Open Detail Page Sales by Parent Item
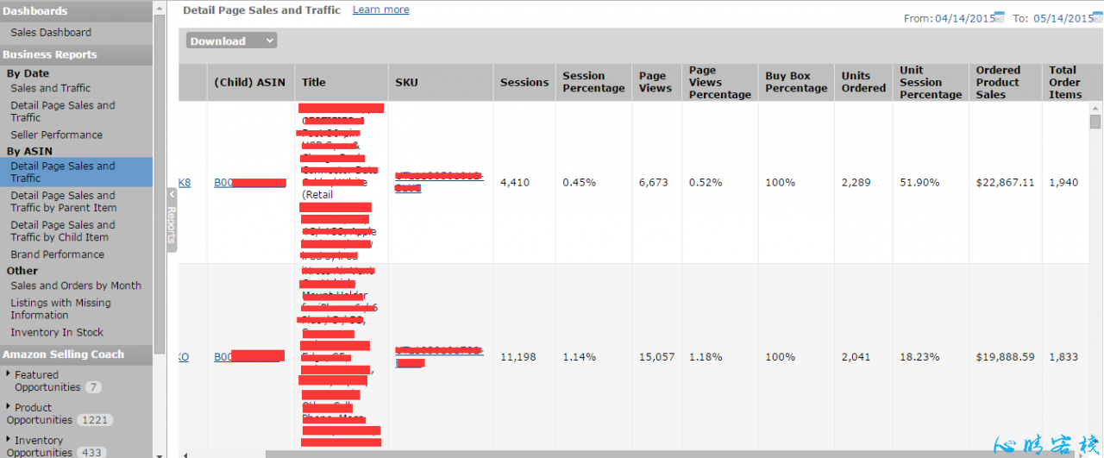This screenshot has width=1104, height=458. point(63,201)
